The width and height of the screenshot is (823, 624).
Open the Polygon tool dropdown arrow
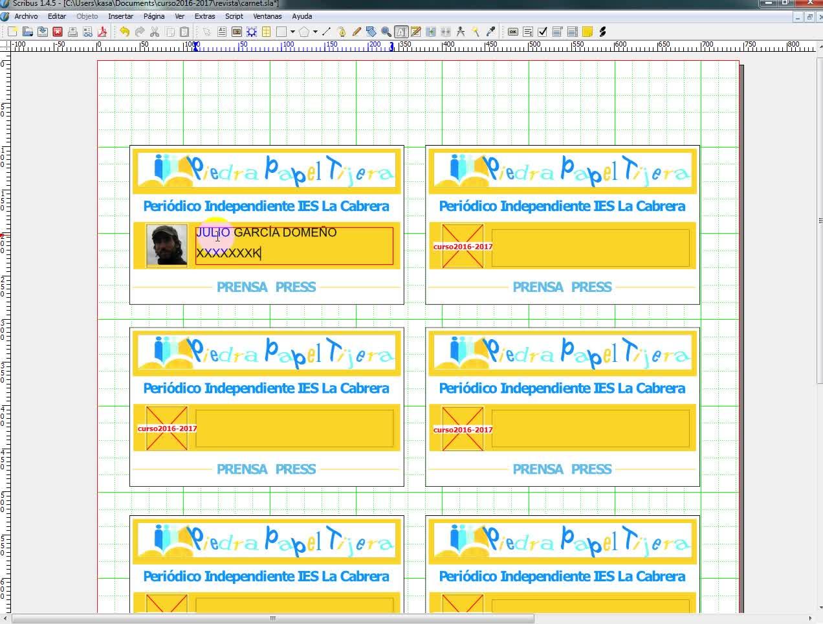click(315, 32)
